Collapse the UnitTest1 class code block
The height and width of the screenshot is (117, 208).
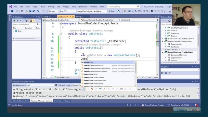click(61, 34)
